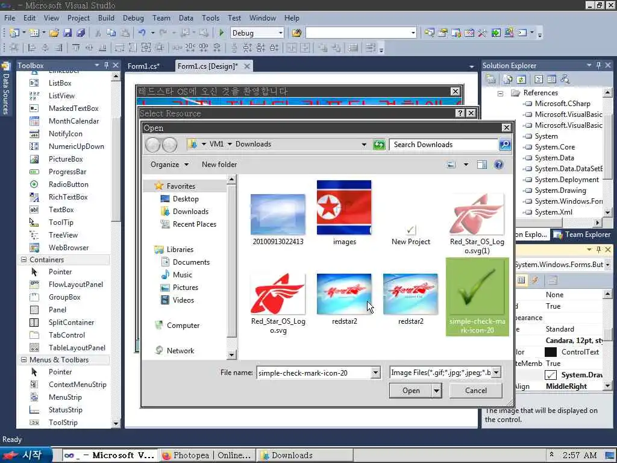
Task: Open the Debug configuration dropdown
Action: (x=280, y=33)
